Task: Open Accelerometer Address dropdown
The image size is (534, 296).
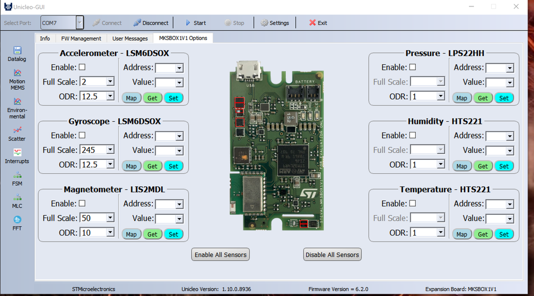Action: (180, 68)
